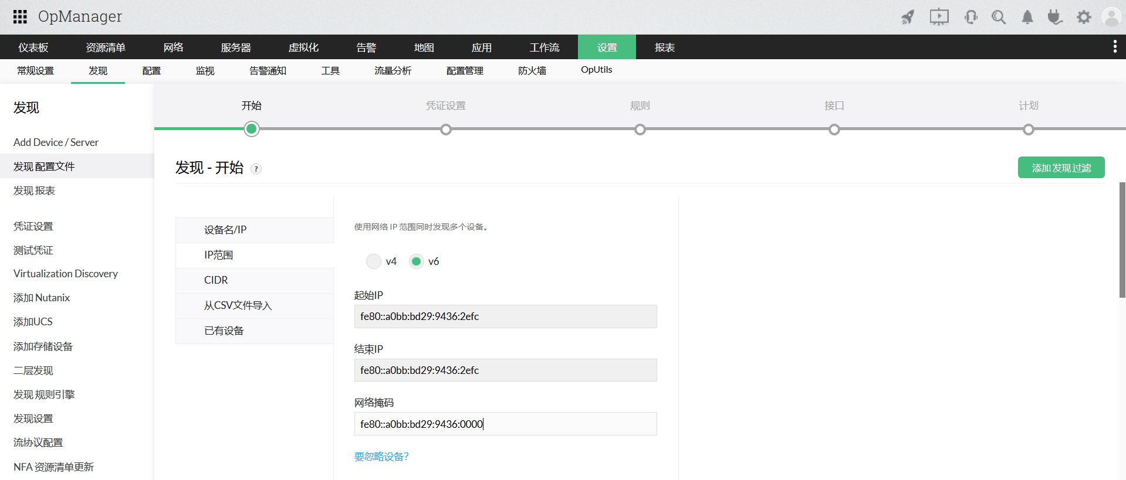Select the 设置 menu
Screen dimensions: 1126x480
click(x=607, y=47)
